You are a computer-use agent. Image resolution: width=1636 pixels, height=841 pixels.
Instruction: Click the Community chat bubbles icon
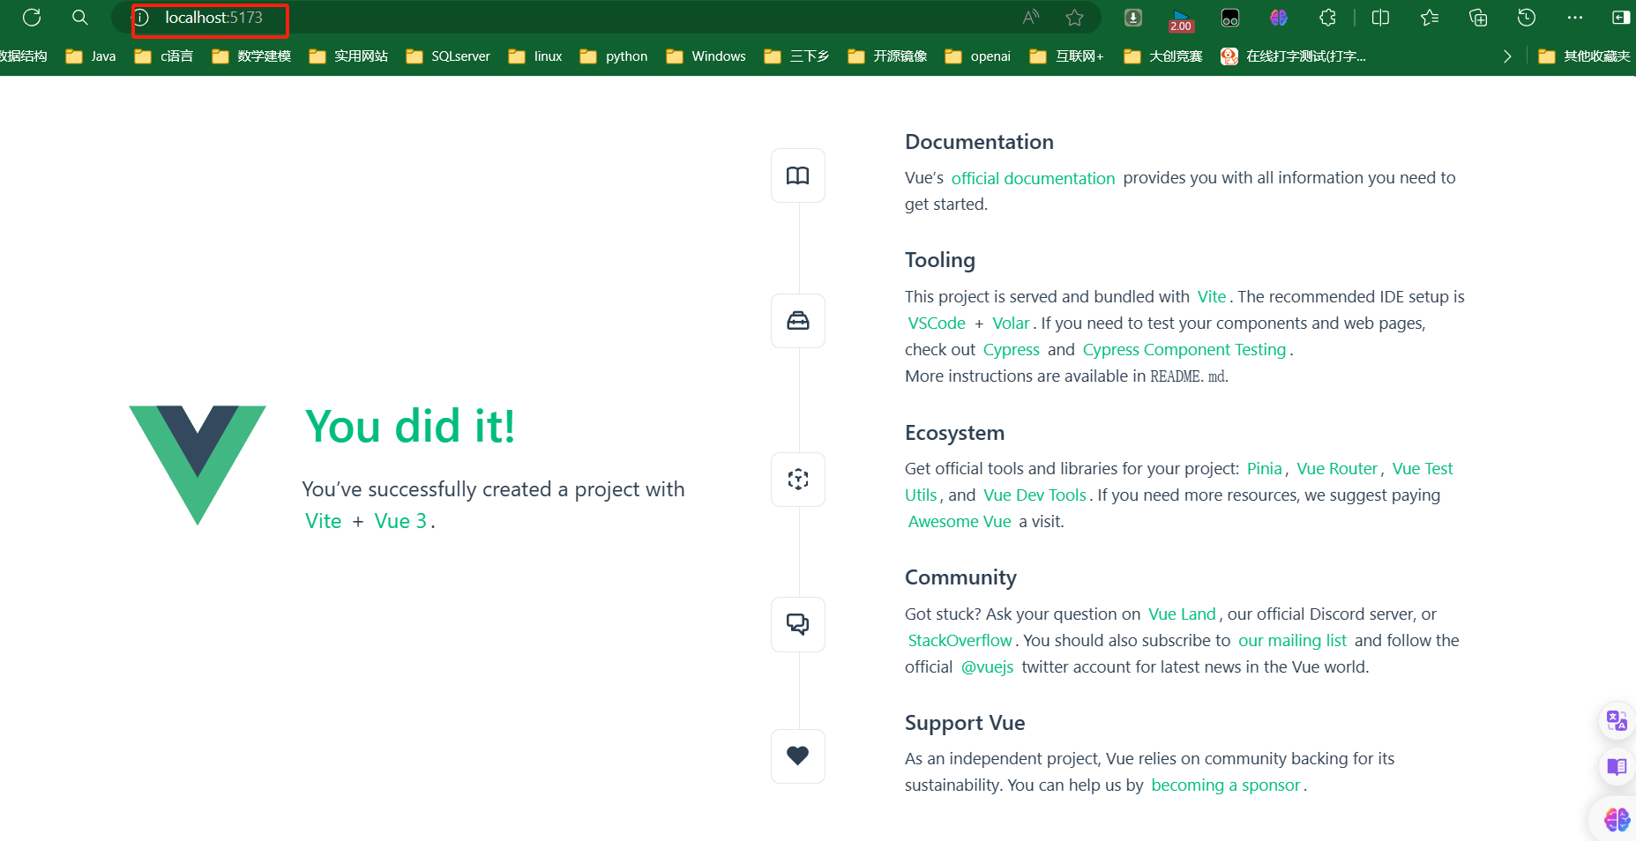(798, 624)
